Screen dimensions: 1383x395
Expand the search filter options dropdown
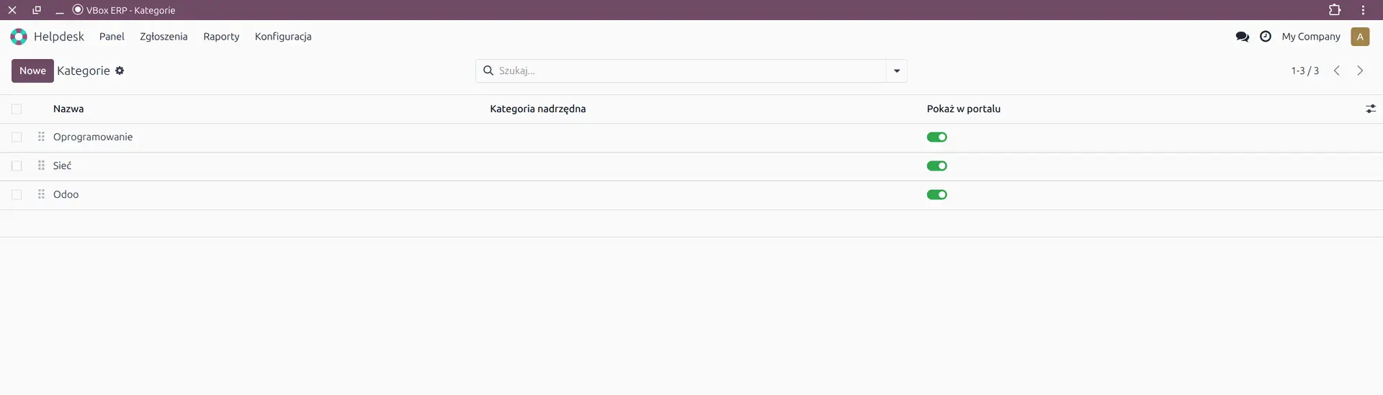pos(896,71)
